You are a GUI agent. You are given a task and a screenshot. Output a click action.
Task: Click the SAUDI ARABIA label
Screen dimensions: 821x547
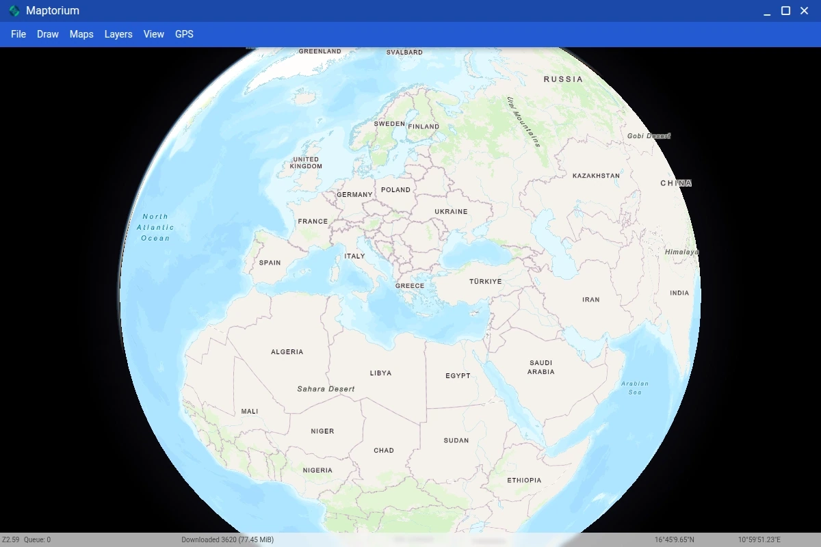click(540, 367)
